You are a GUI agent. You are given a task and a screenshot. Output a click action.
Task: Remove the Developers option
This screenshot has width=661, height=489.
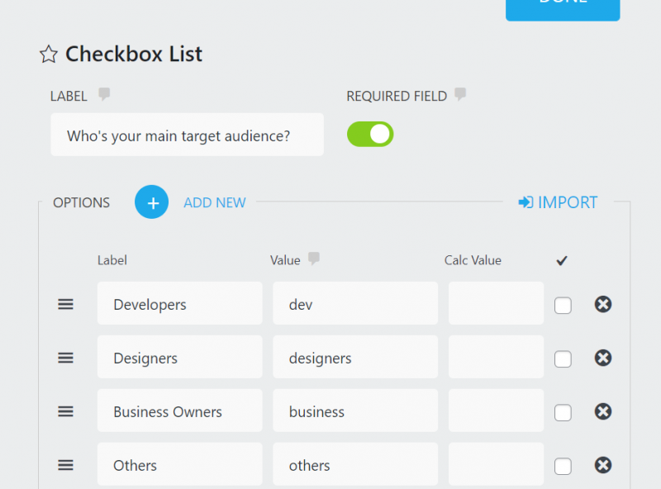click(603, 304)
